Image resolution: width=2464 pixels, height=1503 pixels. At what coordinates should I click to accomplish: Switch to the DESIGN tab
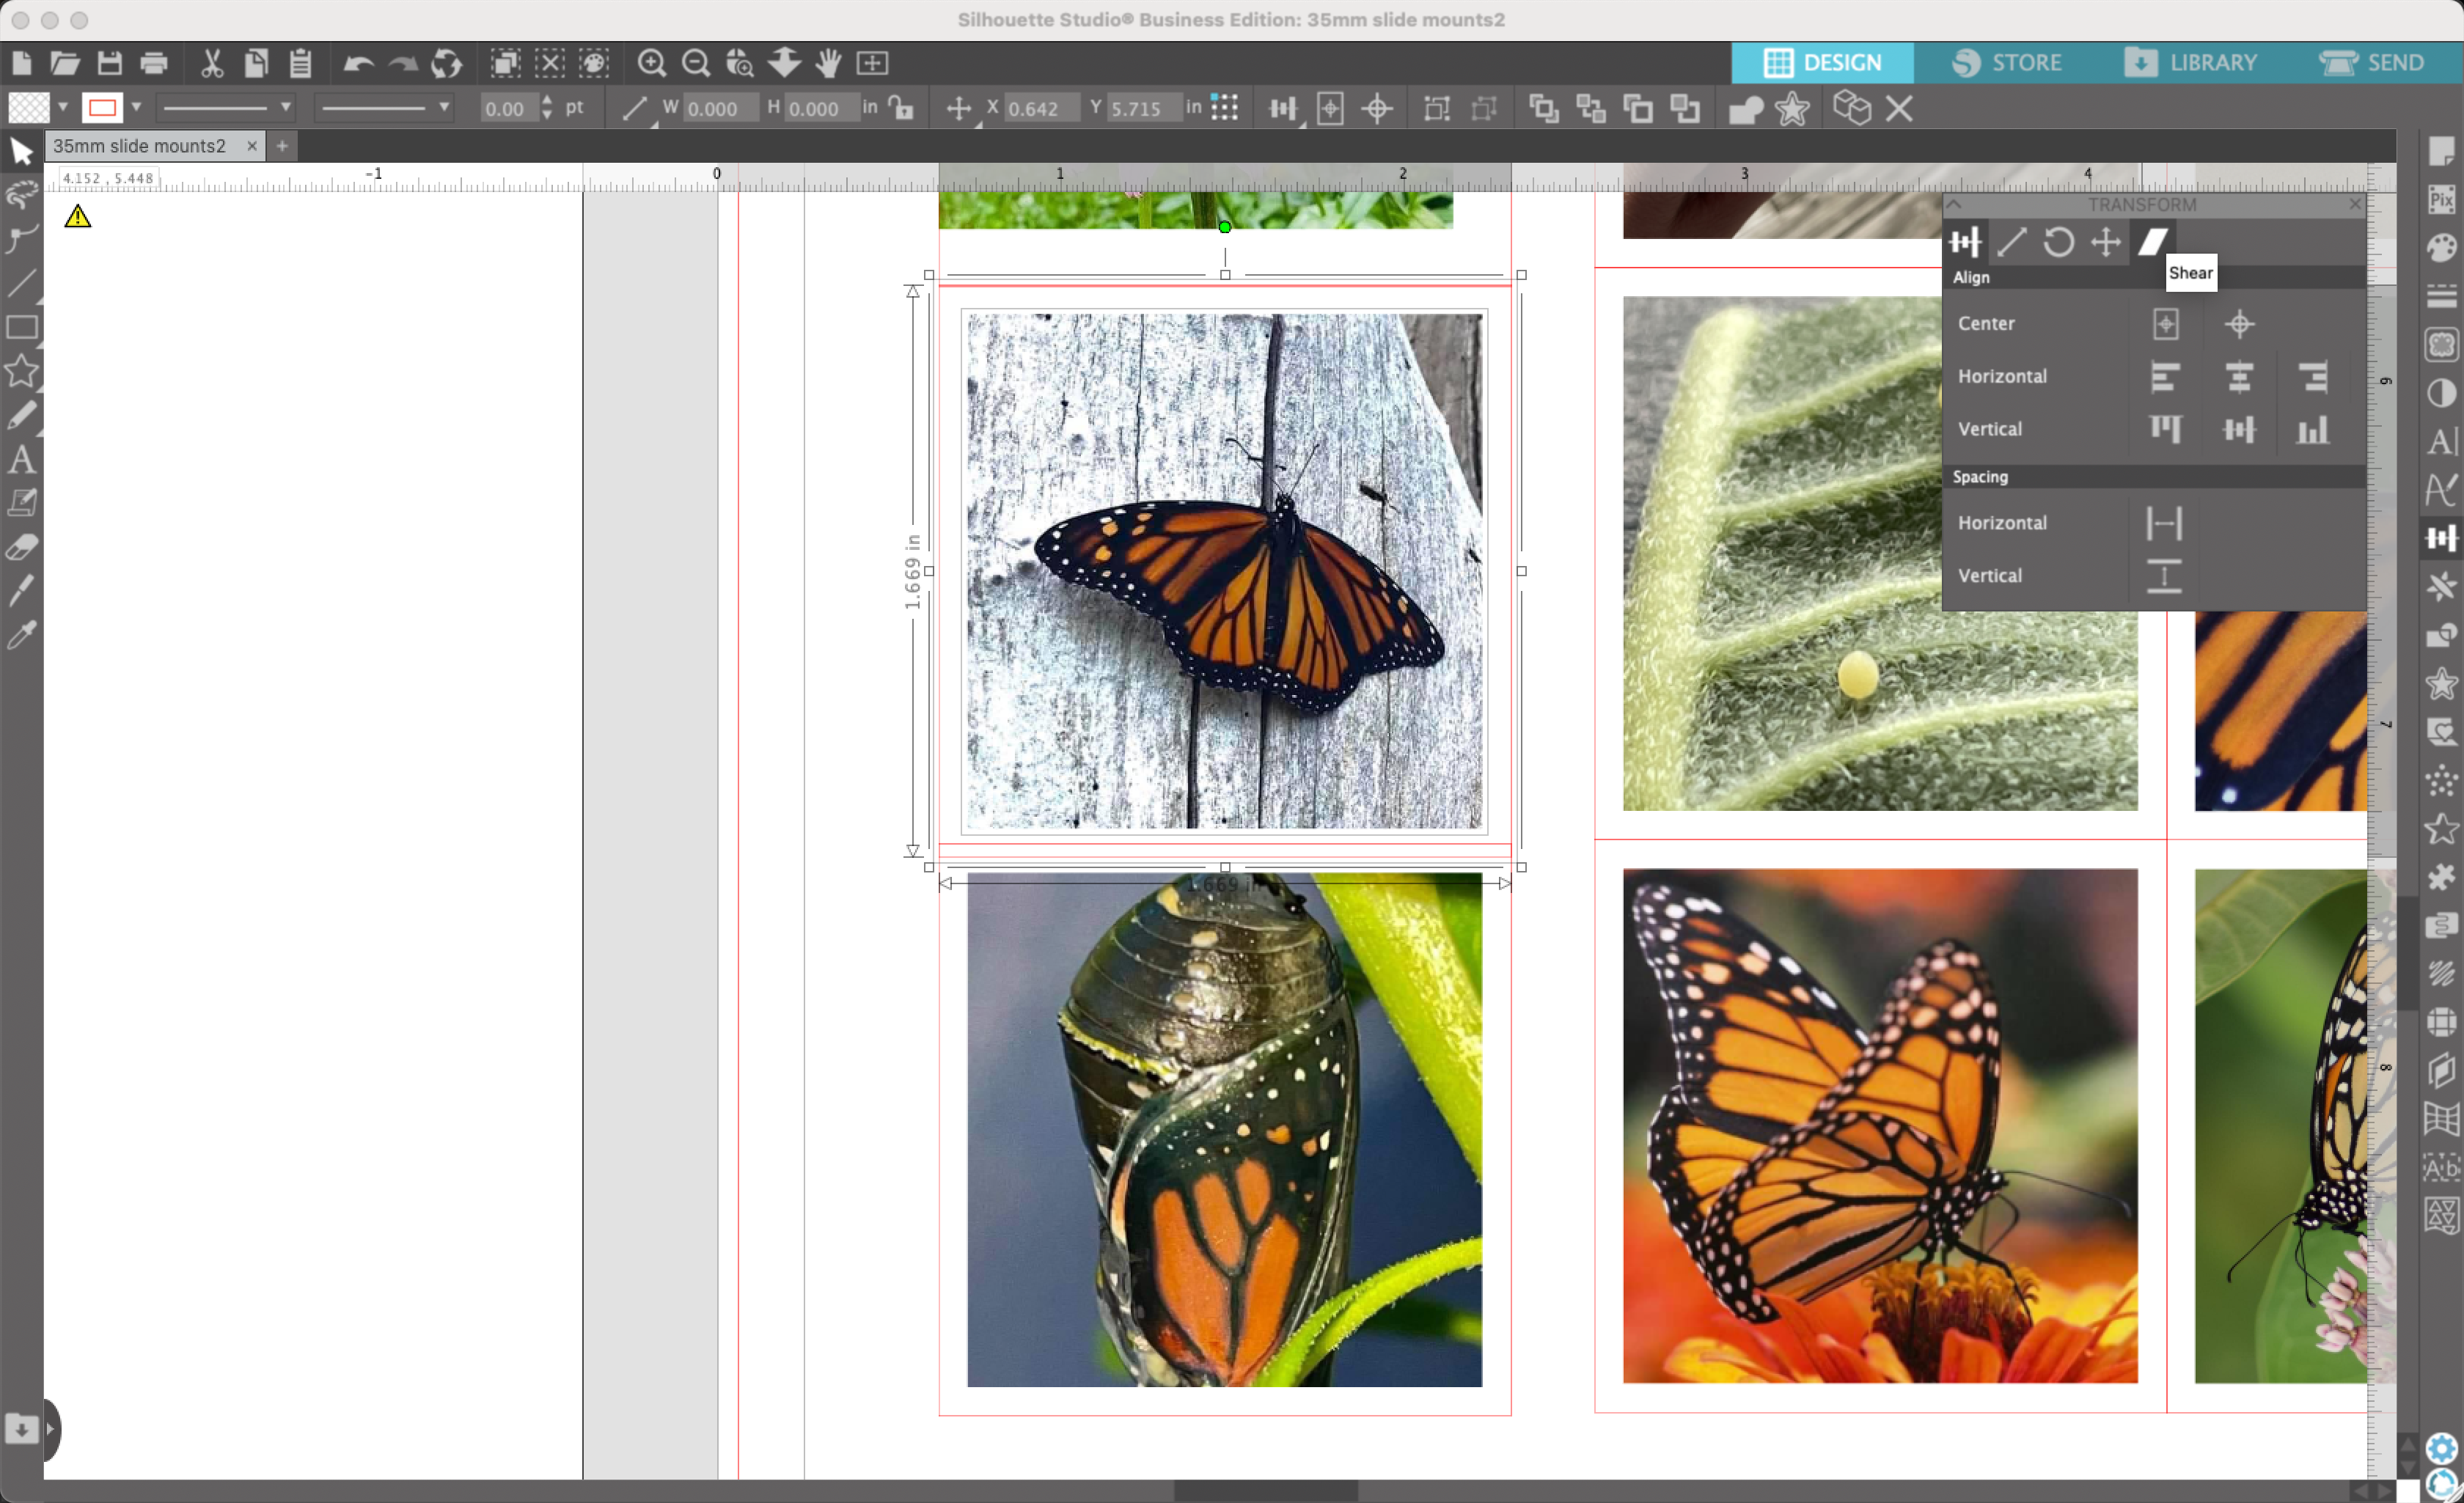click(1822, 63)
